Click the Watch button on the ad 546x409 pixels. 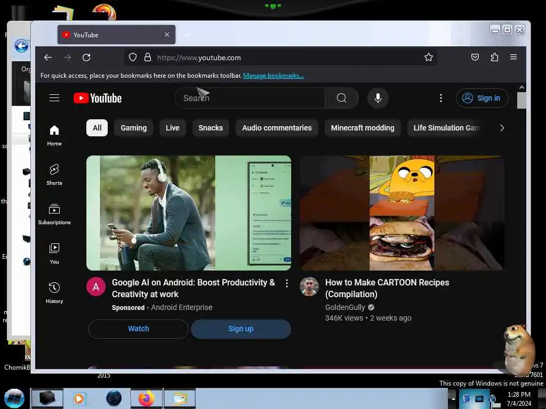click(139, 329)
